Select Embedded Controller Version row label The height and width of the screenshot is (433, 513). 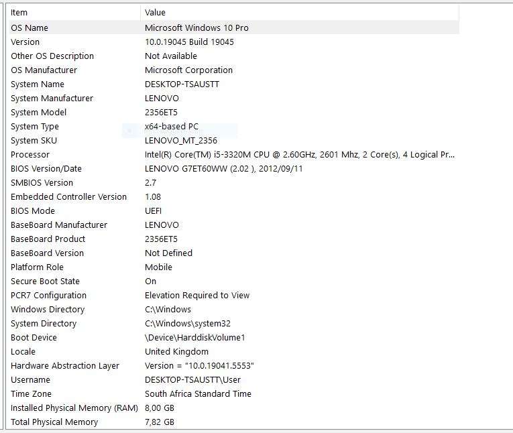[68, 196]
